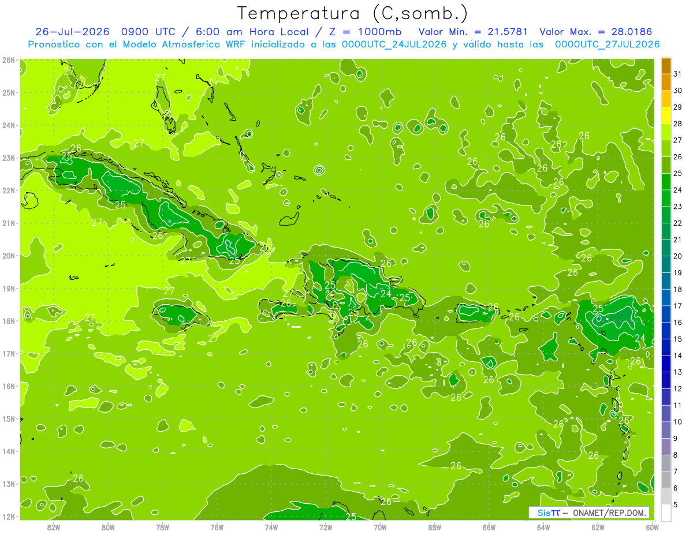
Task: Click the latitude axis label "17N"
Action: pyautogui.click(x=9, y=353)
